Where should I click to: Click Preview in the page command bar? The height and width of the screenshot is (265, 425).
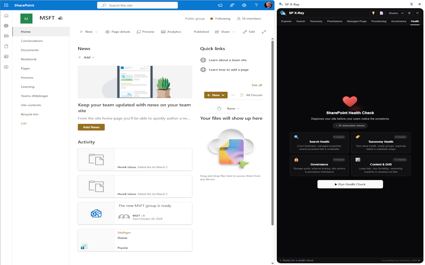pos(145,32)
